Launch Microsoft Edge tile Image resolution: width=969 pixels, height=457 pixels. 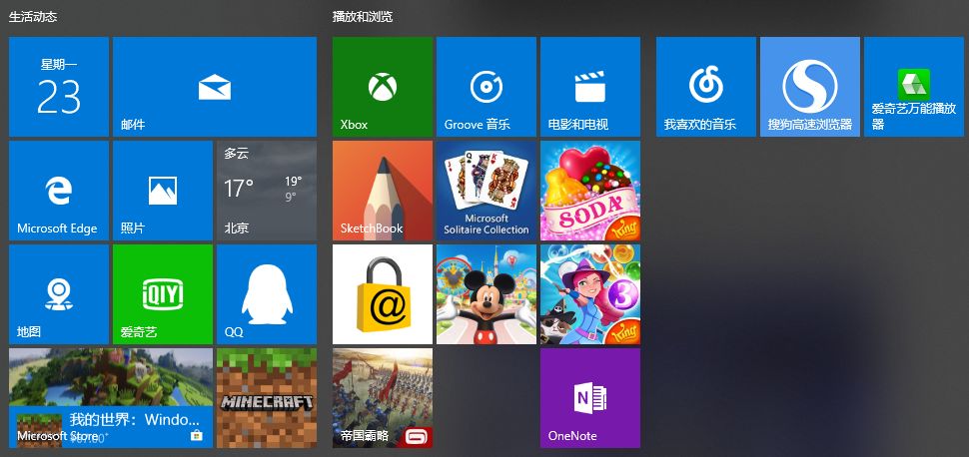[x=59, y=191]
